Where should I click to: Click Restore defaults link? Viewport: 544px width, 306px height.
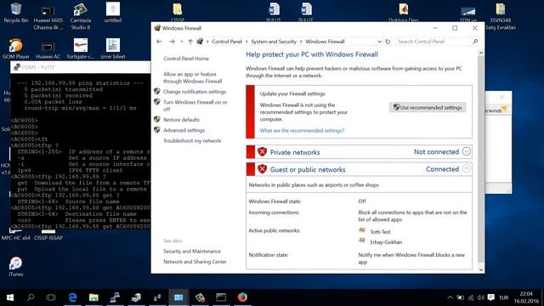pyautogui.click(x=181, y=120)
